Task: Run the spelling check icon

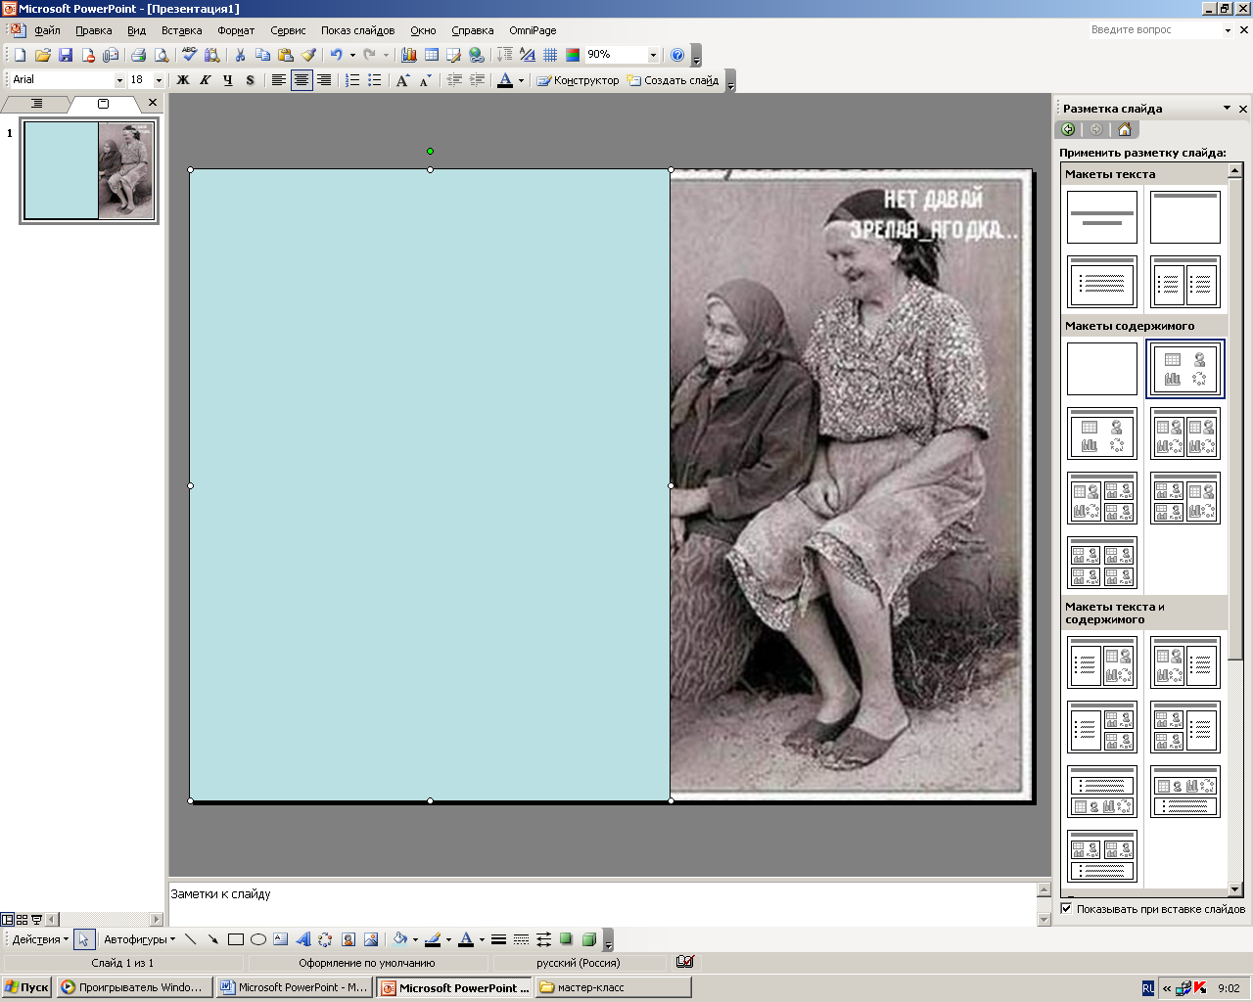Action: click(x=189, y=55)
